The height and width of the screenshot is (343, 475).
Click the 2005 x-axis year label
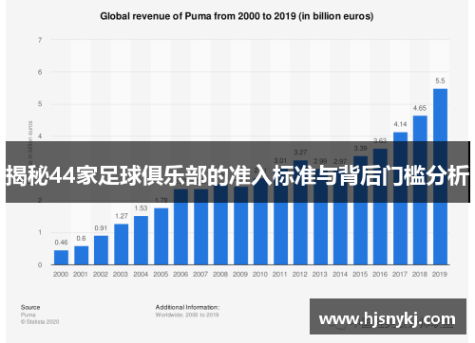(x=161, y=274)
